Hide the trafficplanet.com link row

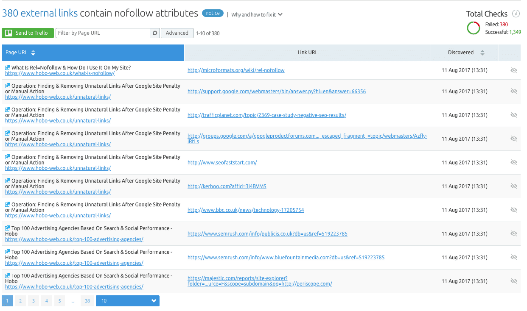tap(514, 115)
